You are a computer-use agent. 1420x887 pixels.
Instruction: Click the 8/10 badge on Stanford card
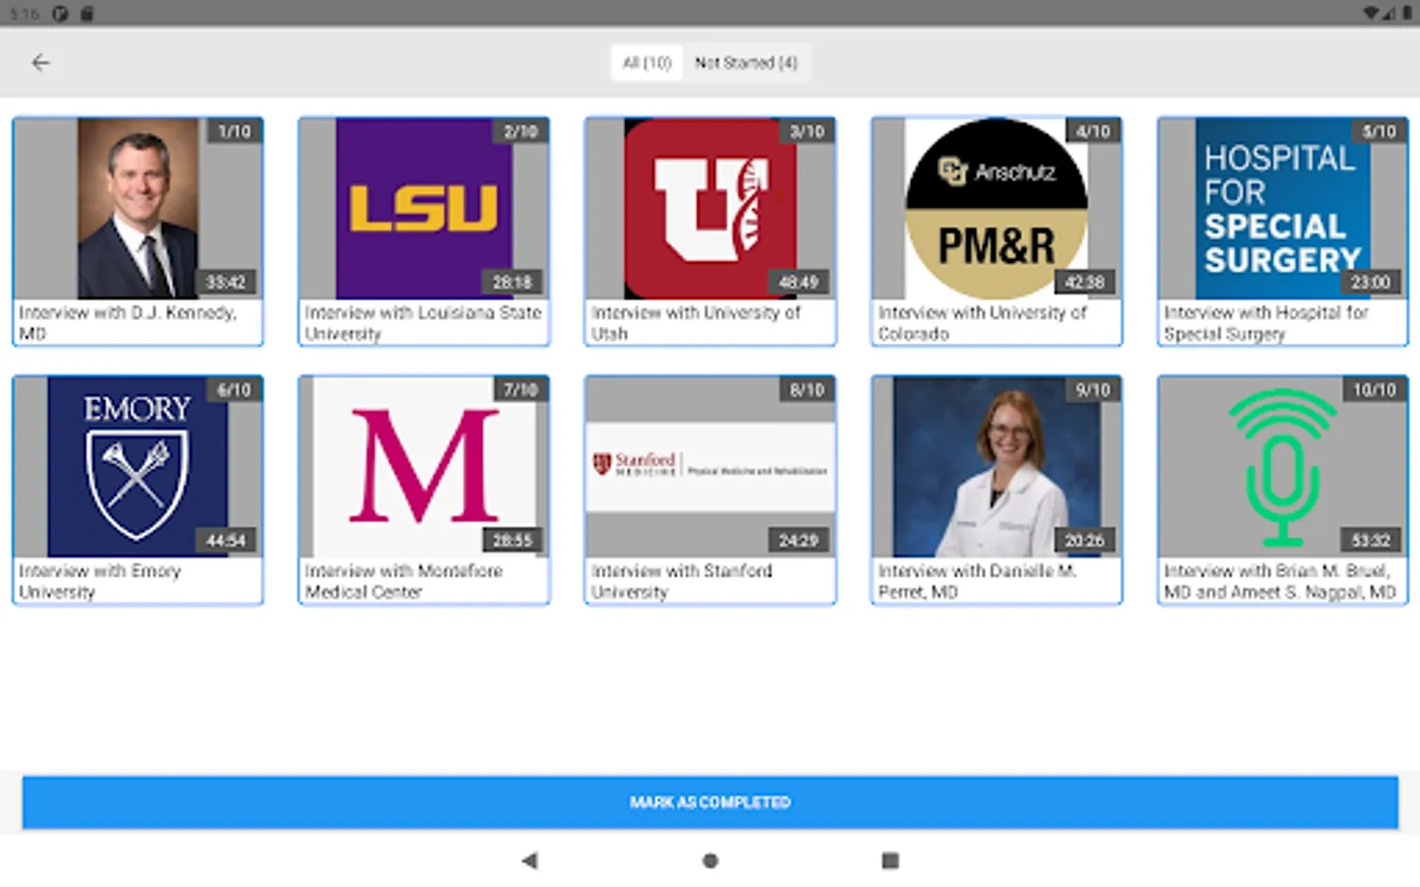[807, 390]
